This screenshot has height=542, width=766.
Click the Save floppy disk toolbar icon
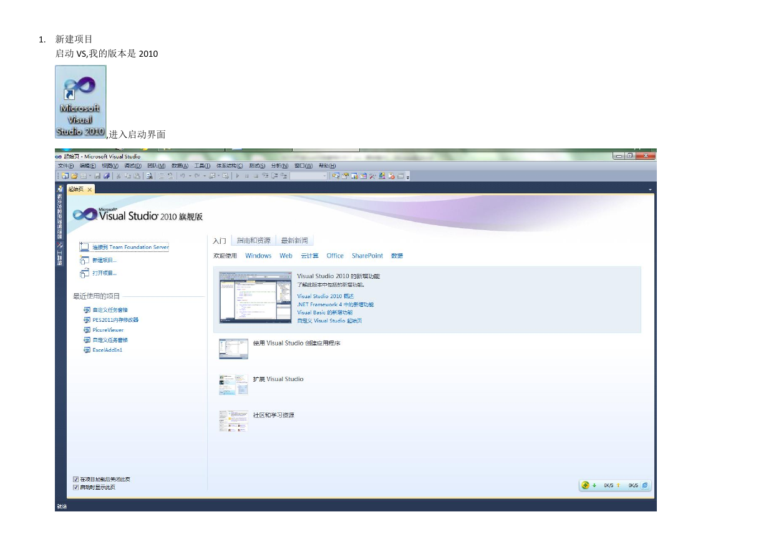point(98,176)
